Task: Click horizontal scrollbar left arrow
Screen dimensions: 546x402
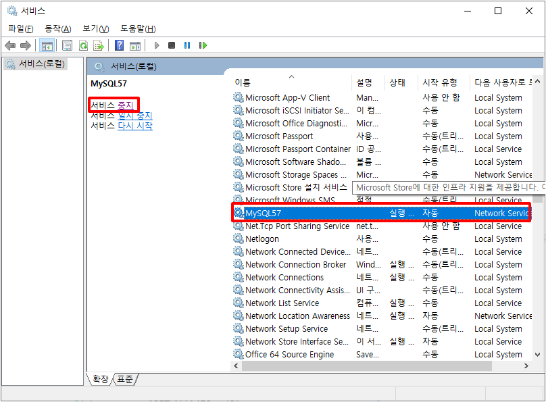Action: [x=236, y=366]
